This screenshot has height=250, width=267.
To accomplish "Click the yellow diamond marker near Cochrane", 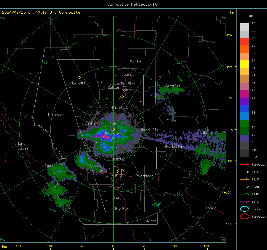I will (x=101, y=172).
